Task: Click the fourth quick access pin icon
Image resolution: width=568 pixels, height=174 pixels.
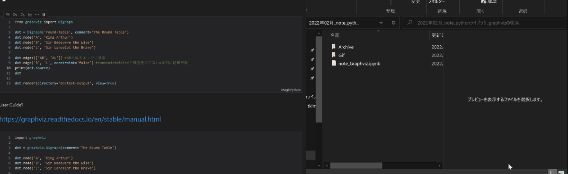Action: 312,77
